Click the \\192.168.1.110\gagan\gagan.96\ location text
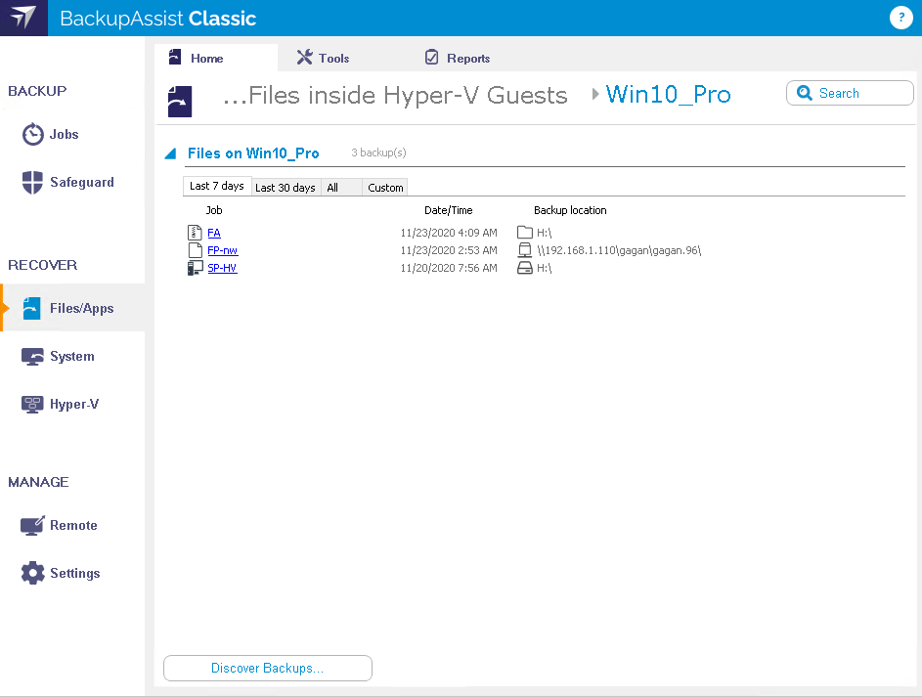 click(619, 250)
